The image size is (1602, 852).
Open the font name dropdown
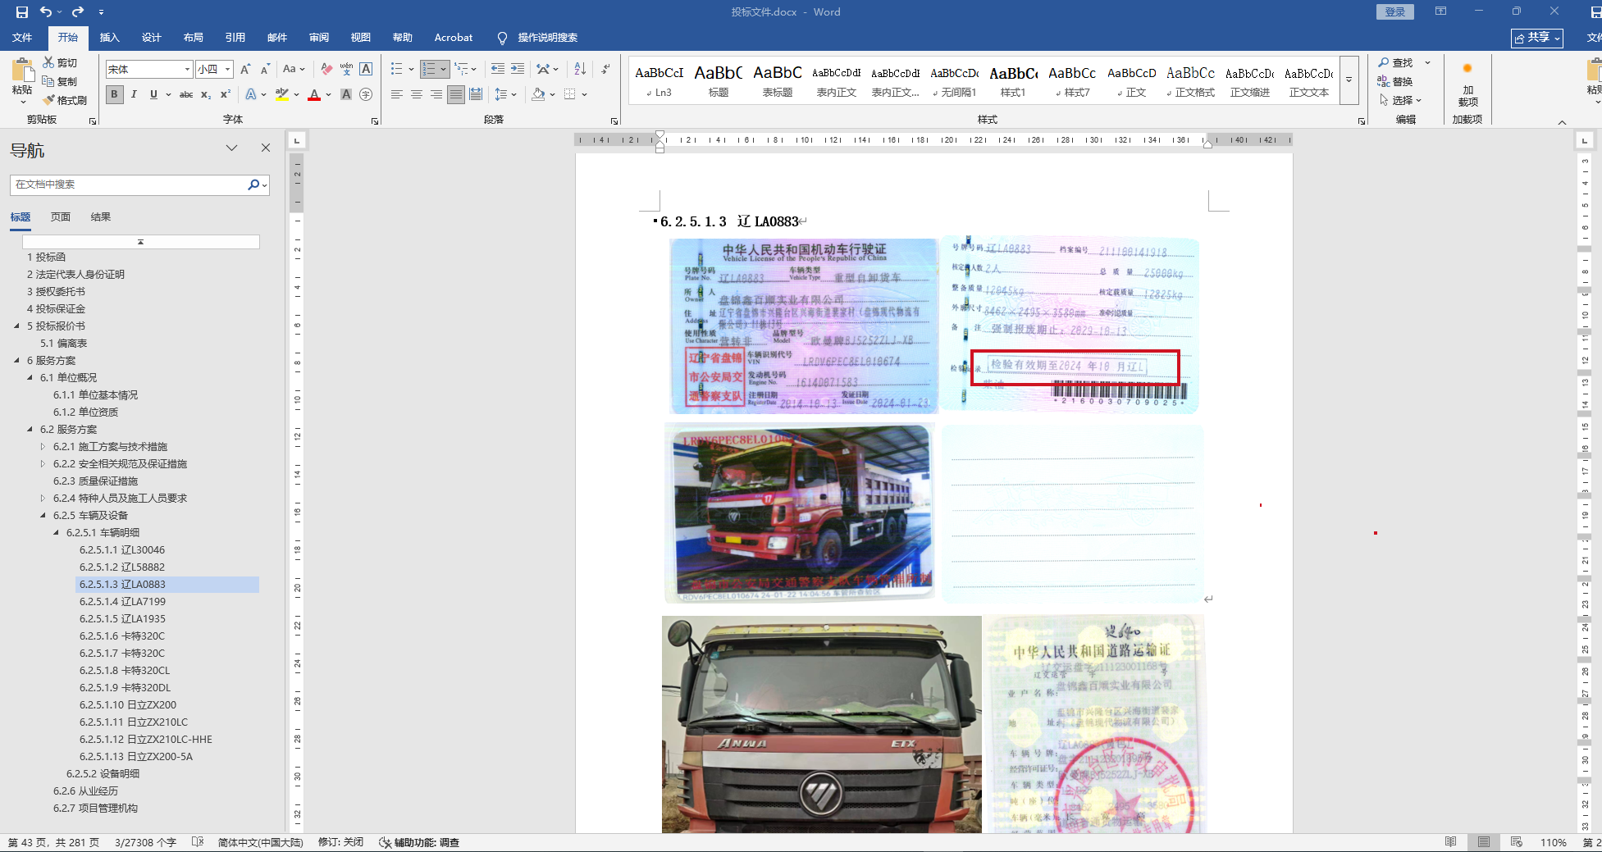coord(187,70)
